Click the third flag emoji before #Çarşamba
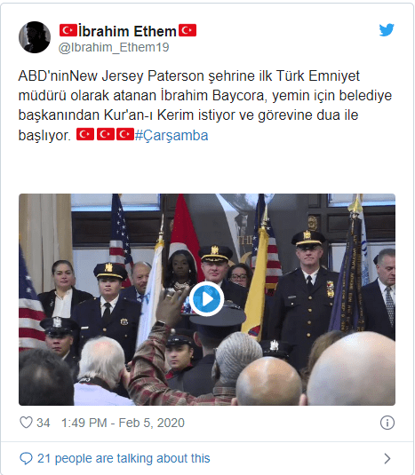 click(125, 134)
